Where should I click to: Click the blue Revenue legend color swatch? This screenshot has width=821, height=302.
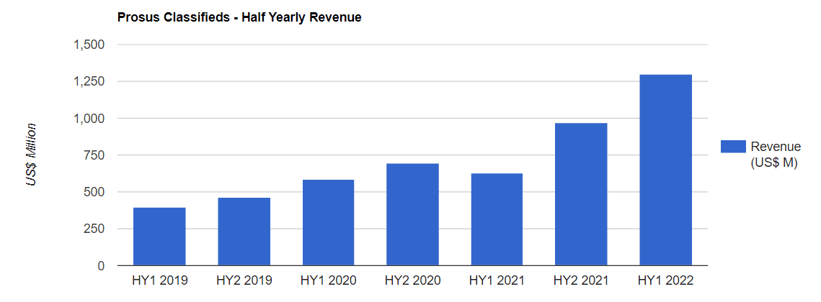click(732, 147)
